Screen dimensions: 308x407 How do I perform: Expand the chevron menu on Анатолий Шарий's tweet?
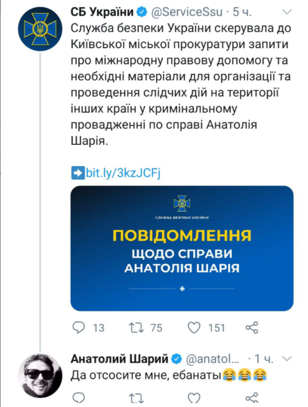tap(286, 359)
